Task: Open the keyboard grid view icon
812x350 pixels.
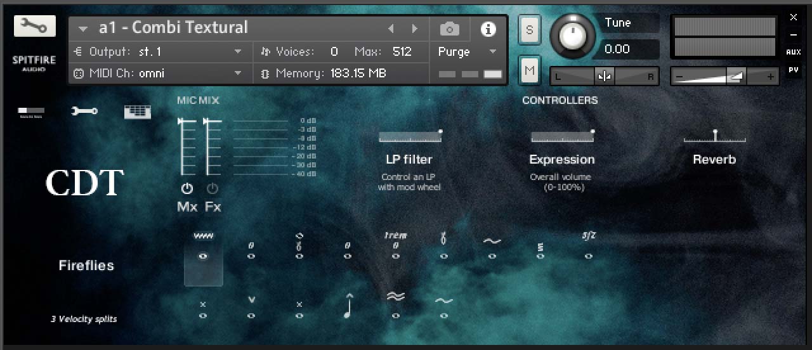Action: click(138, 112)
